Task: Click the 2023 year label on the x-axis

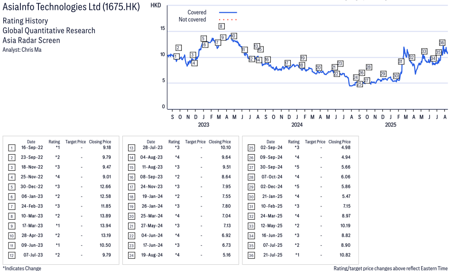Action: tap(203, 124)
